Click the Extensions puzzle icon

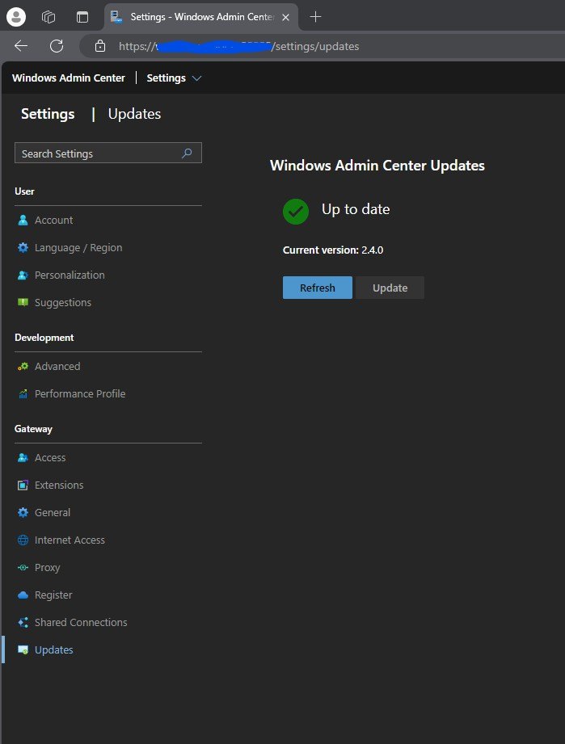(x=23, y=485)
